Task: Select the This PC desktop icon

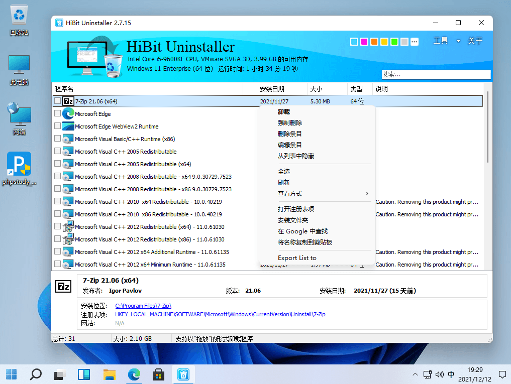Action: 19,70
